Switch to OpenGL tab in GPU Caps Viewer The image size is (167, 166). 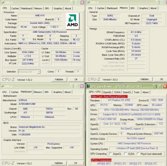click(x=107, y=92)
